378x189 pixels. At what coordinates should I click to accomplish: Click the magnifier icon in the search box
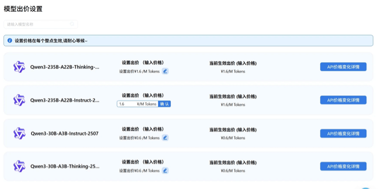(72, 24)
